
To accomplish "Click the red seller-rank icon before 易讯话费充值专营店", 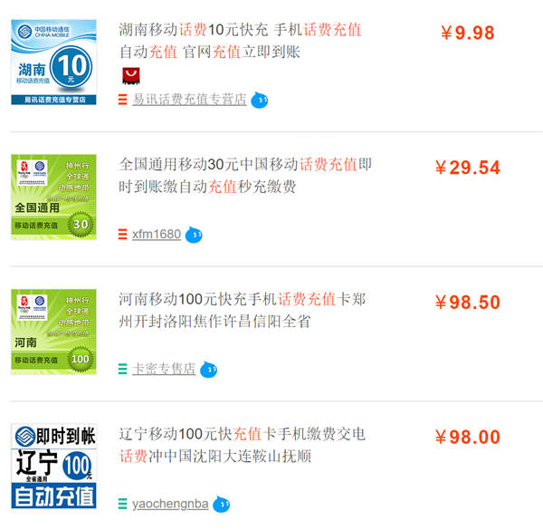I will (x=122, y=100).
